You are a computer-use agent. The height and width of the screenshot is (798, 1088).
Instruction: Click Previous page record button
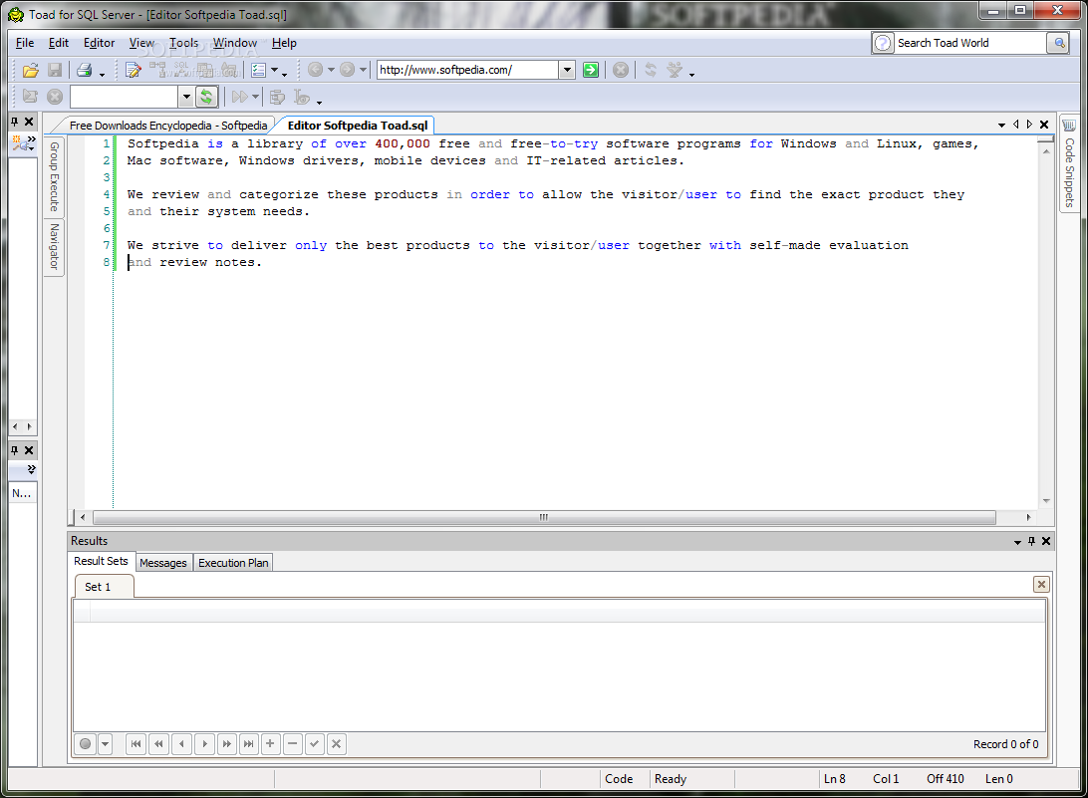[158, 744]
